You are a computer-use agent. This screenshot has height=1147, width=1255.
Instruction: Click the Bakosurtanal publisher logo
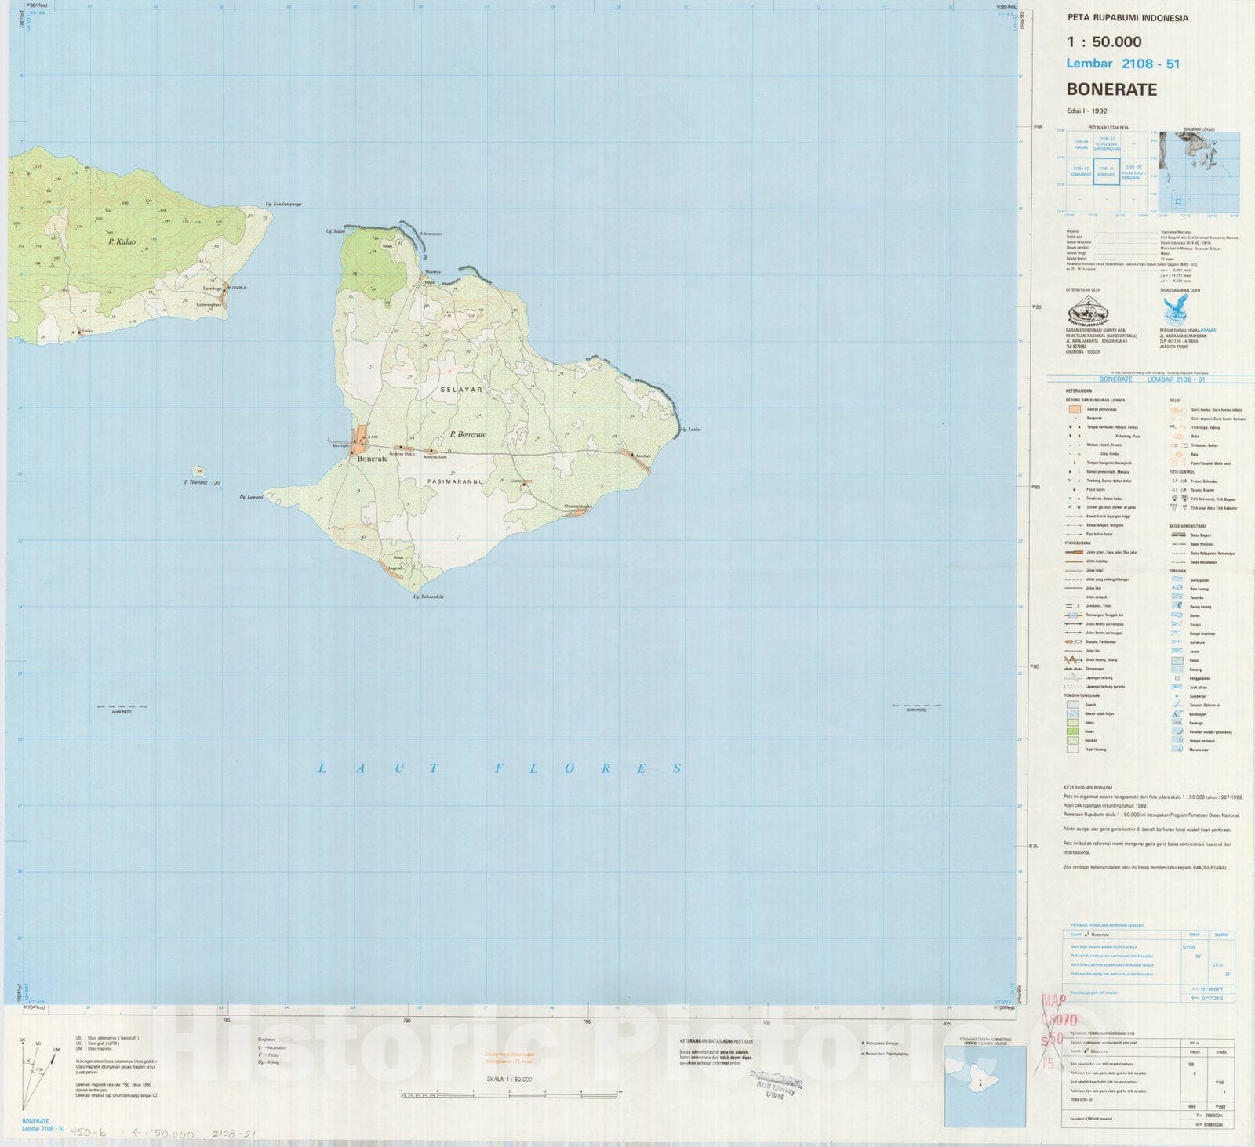pyautogui.click(x=1092, y=311)
